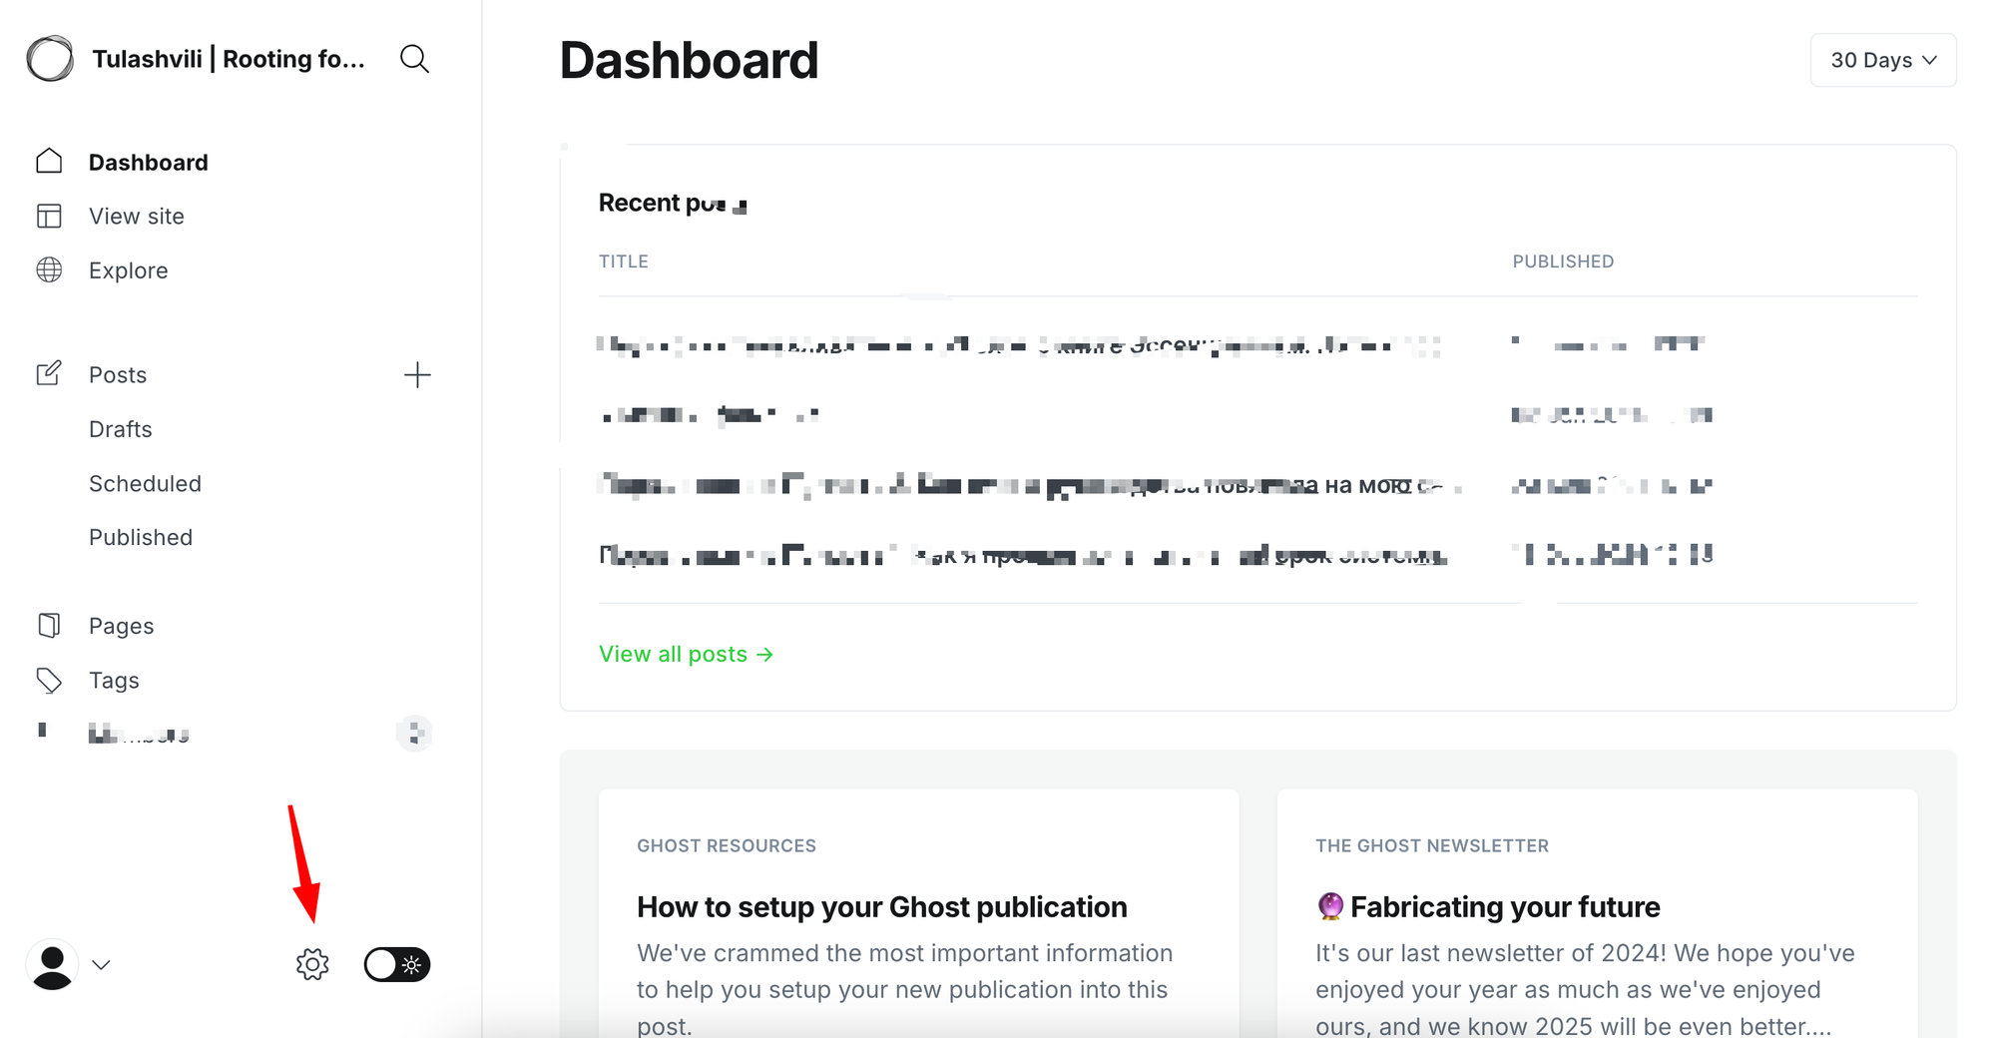The height and width of the screenshot is (1038, 1996).
Task: Click the Posts menu item
Action: click(118, 375)
